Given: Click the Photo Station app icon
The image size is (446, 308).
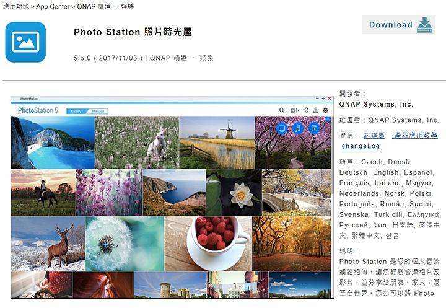Looking at the screenshot, I should [25, 42].
